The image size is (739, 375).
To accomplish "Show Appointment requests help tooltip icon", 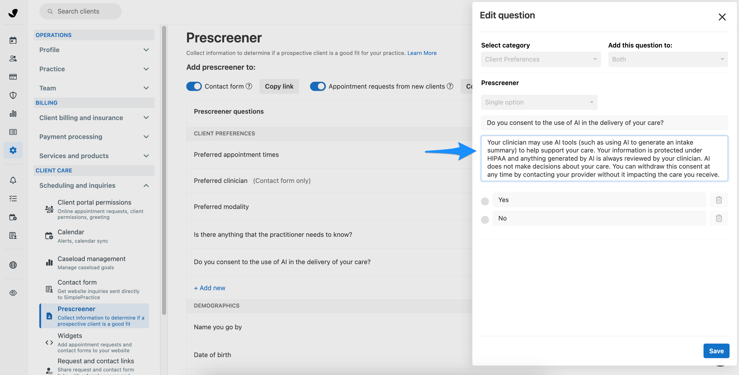I will 450,86.
